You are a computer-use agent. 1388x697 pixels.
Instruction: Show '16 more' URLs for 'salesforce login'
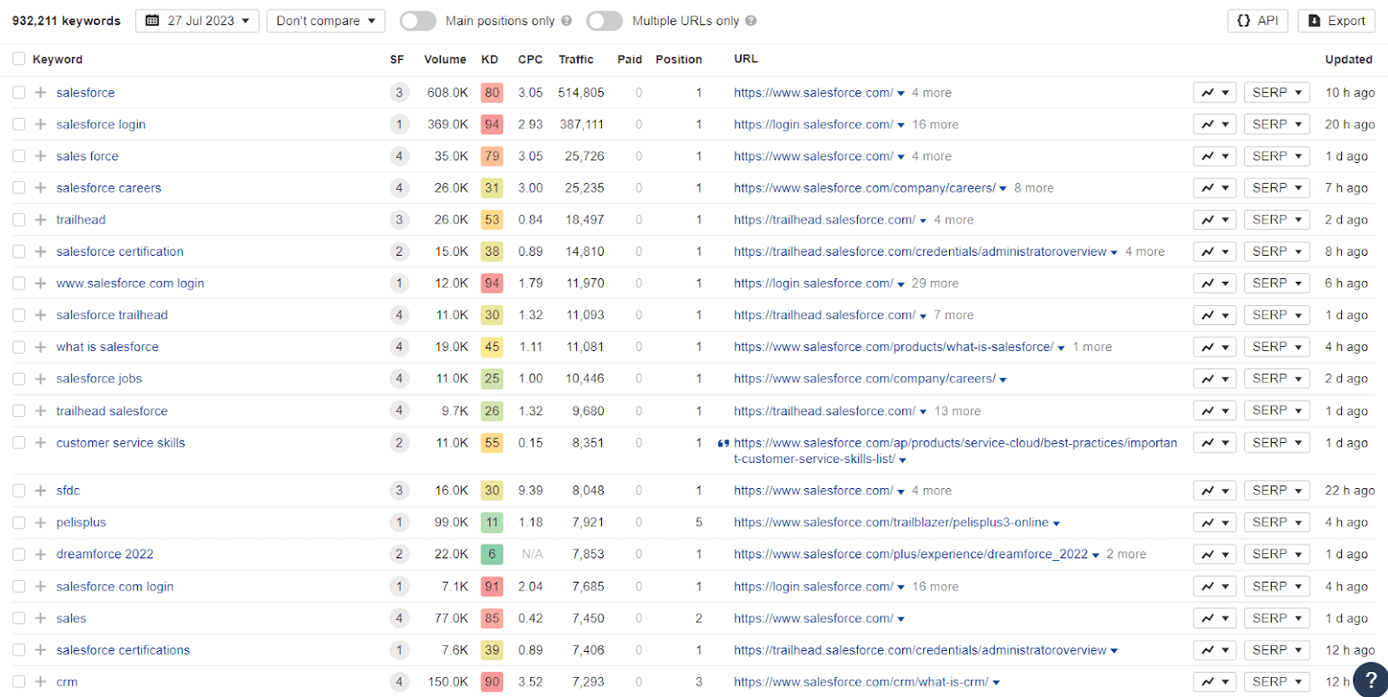pyautogui.click(x=935, y=125)
